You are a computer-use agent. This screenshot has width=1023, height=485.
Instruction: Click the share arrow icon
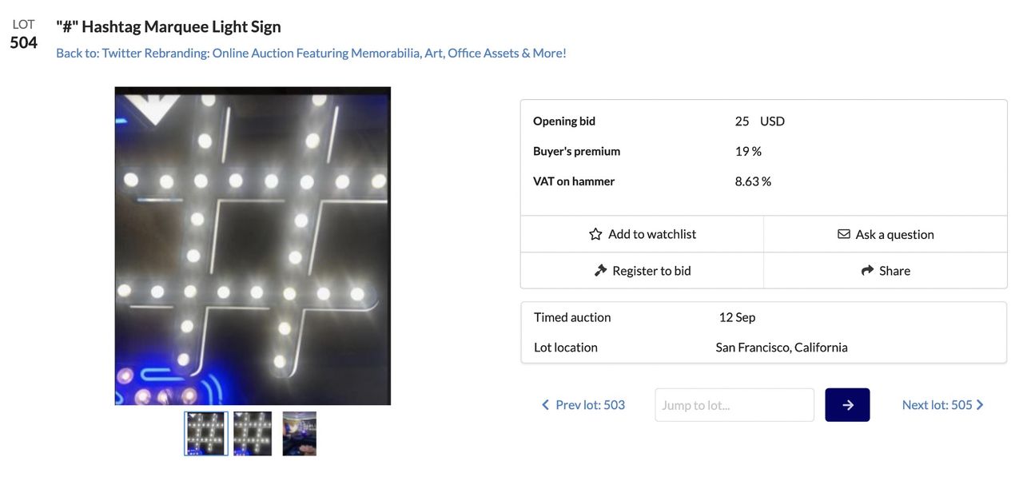[868, 271]
